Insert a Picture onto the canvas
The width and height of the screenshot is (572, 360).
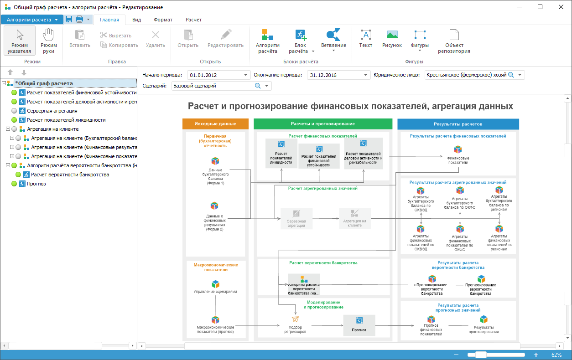click(x=392, y=39)
